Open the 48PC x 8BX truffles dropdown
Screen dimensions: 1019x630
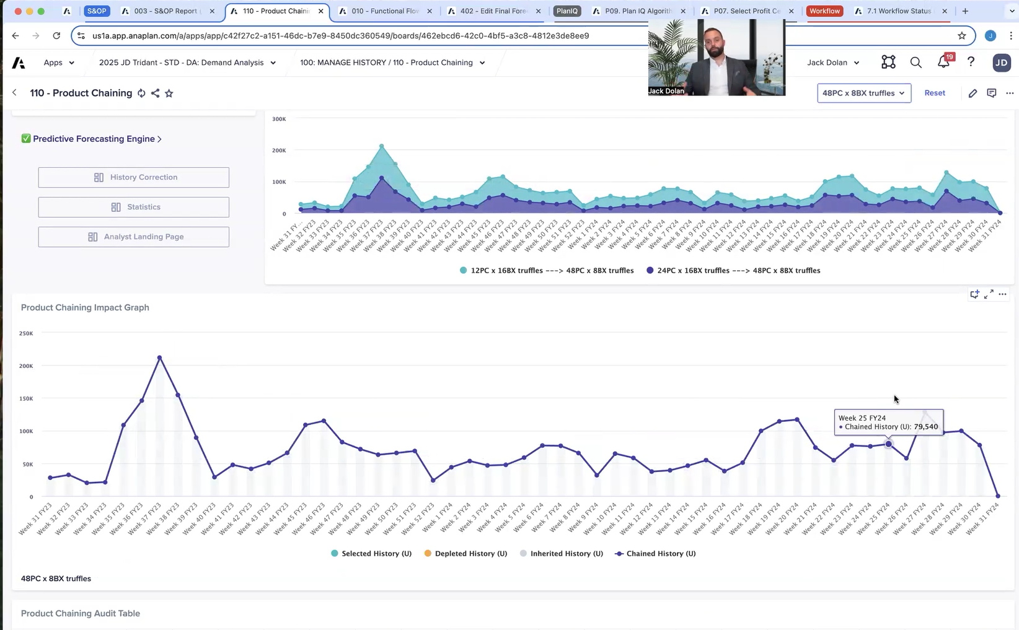[x=863, y=93]
